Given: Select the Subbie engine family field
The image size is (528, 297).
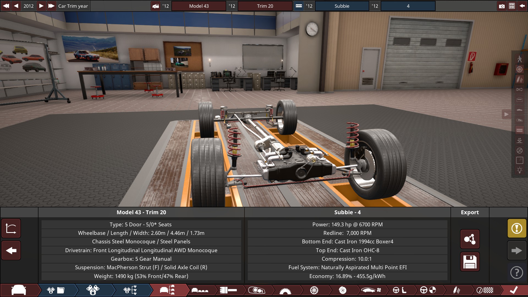Looking at the screenshot, I should (342, 6).
